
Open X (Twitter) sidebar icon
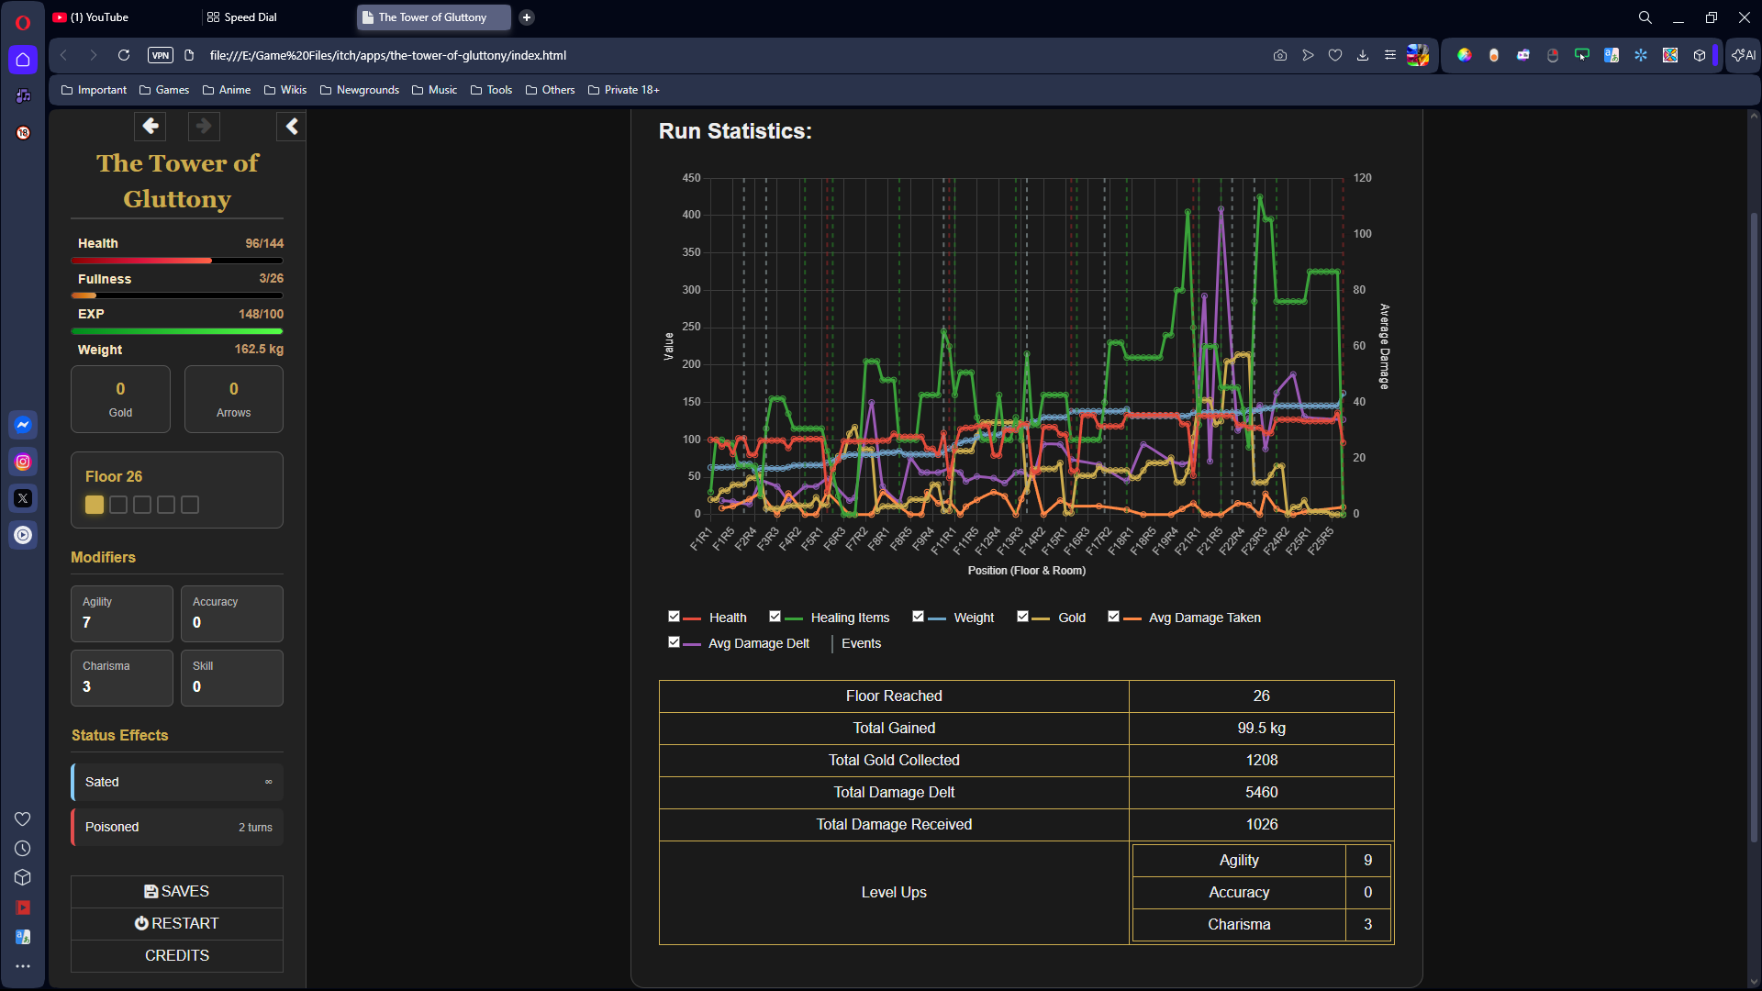point(23,498)
